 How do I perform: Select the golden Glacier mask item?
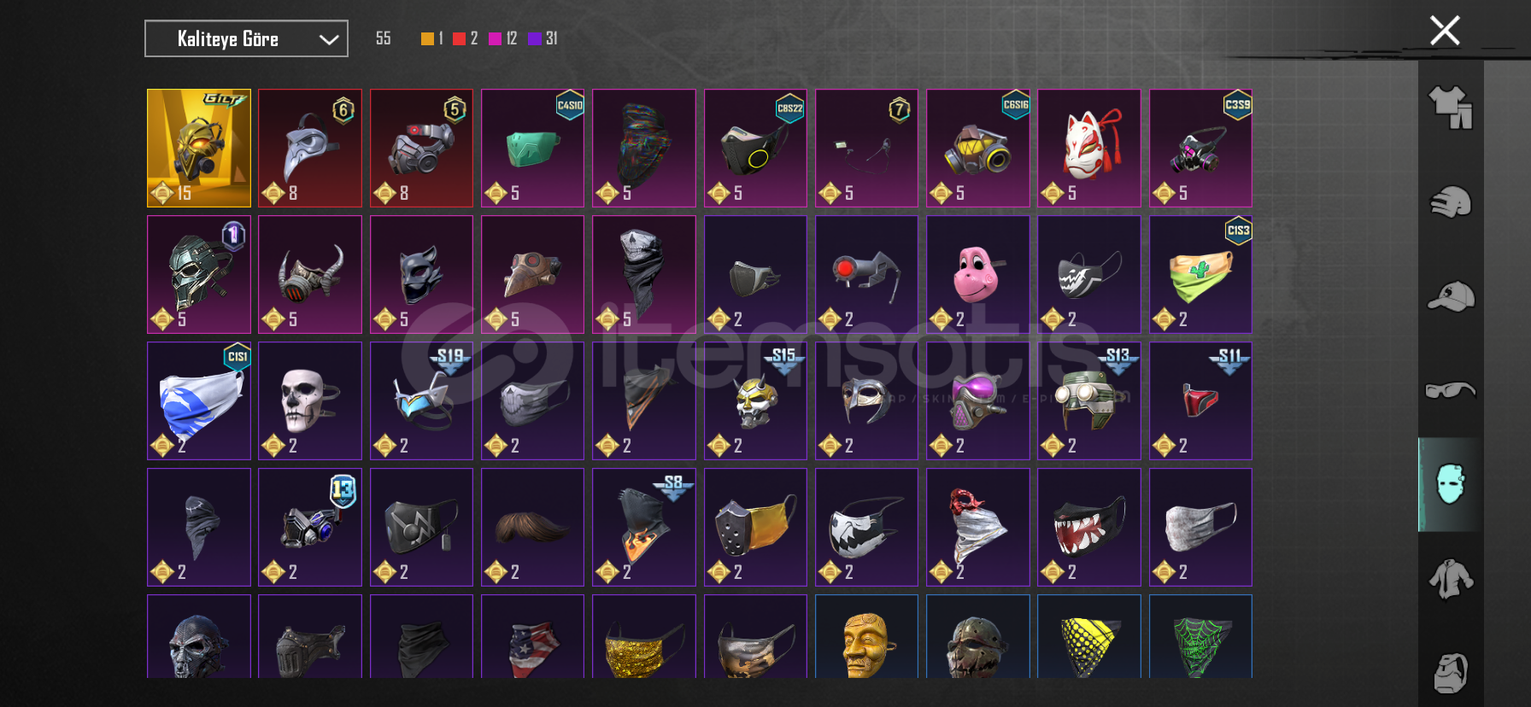click(x=199, y=148)
